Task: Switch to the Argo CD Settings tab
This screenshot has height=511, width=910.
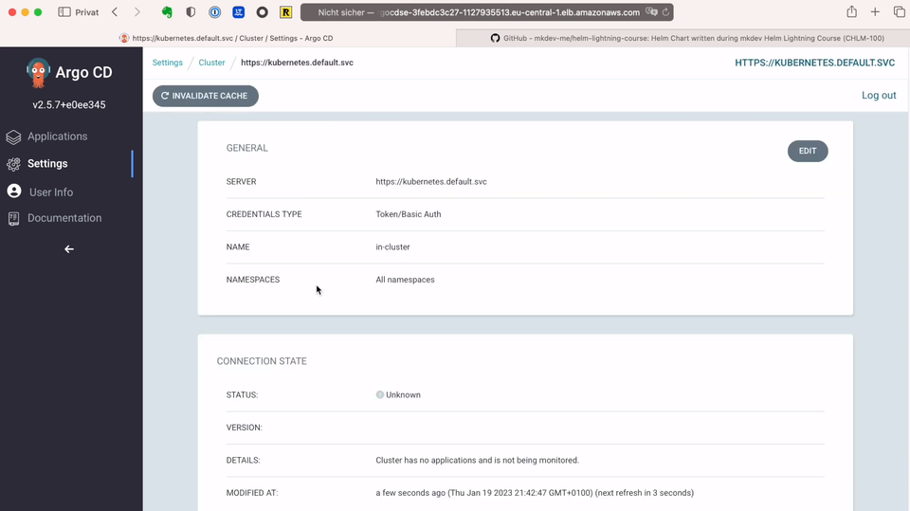Action: [x=227, y=38]
